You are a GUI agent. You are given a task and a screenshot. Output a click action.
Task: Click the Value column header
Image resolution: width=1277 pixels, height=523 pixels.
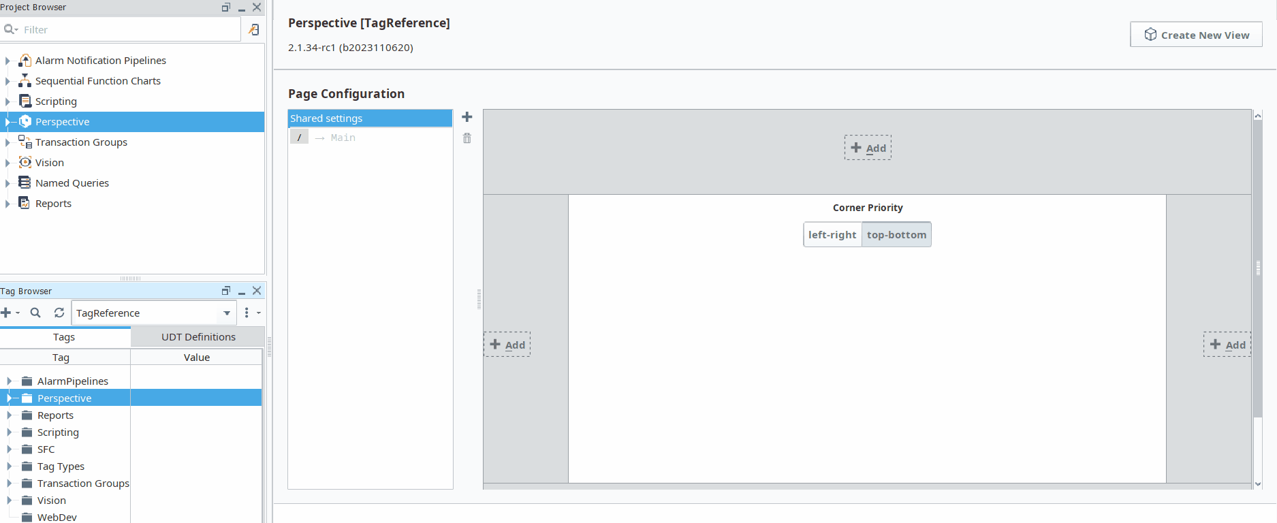click(197, 358)
